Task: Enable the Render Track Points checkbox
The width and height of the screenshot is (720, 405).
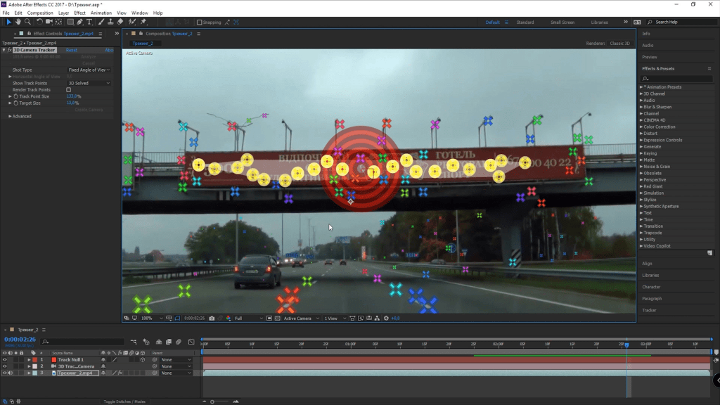Action: 68,90
